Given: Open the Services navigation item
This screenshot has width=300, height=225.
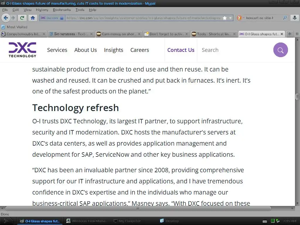Looking at the screenshot, I should 57,50.
